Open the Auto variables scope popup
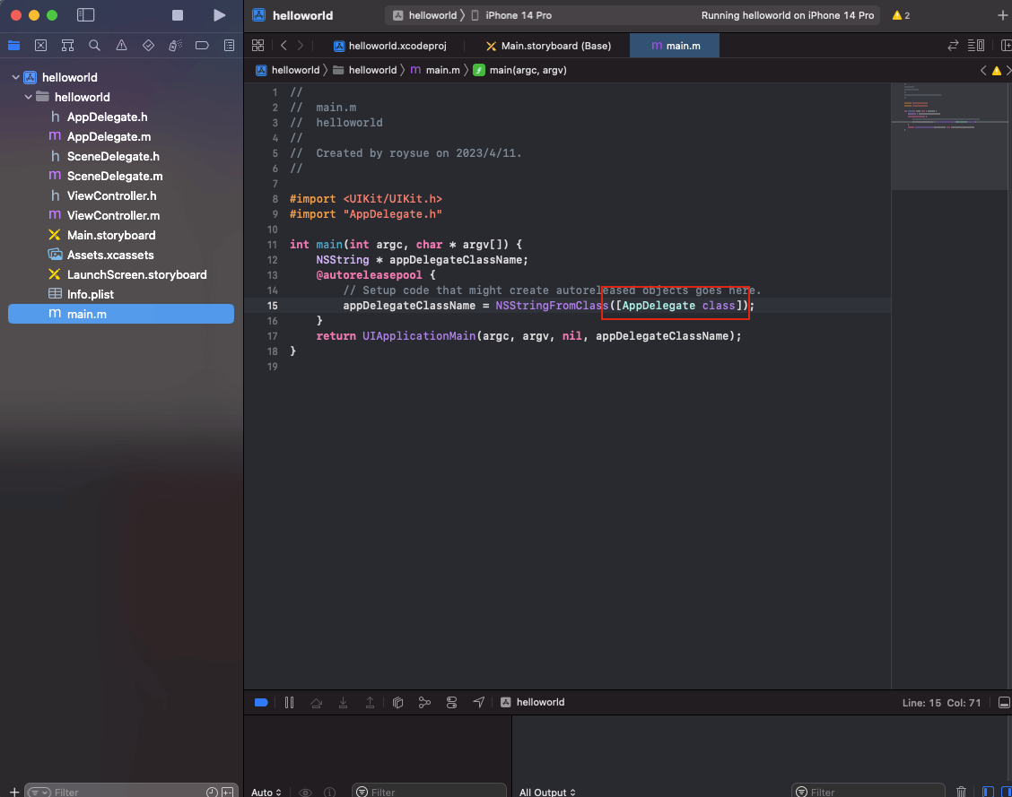Viewport: 1012px width, 797px height. coord(266,792)
